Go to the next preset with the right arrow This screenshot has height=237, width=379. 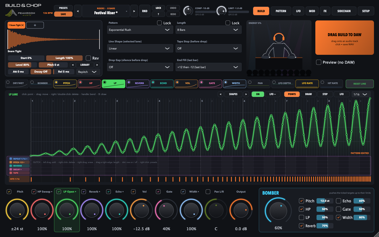click(134, 11)
